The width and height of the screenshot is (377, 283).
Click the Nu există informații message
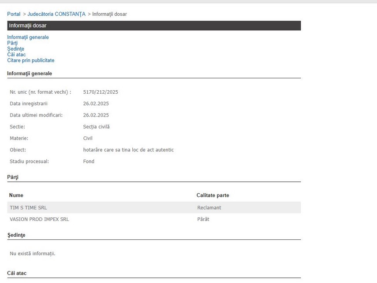pyautogui.click(x=32, y=253)
